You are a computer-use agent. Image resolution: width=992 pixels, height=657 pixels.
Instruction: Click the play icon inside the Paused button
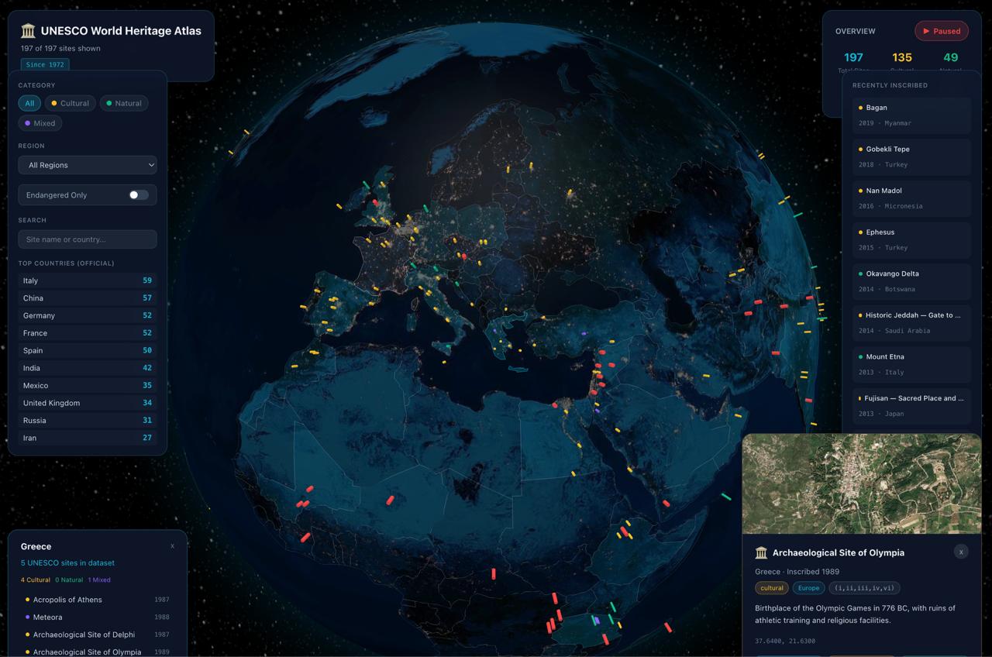pos(925,31)
